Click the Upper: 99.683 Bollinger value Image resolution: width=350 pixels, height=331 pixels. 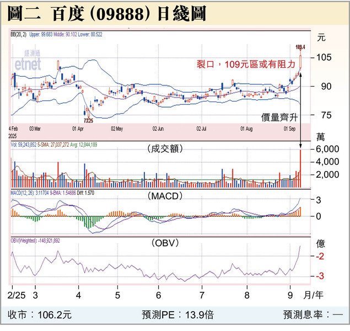click(x=41, y=35)
